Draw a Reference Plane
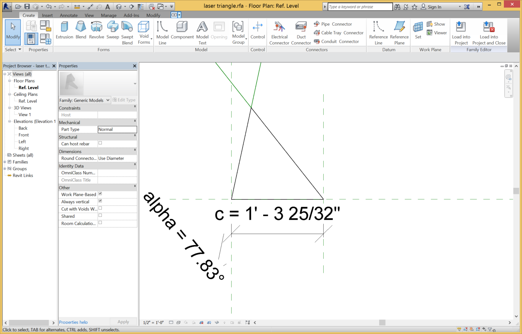 coord(399,33)
